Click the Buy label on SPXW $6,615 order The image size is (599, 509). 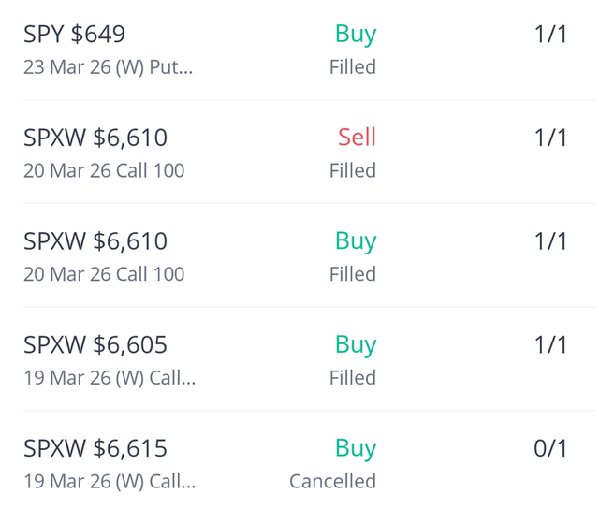(x=356, y=449)
